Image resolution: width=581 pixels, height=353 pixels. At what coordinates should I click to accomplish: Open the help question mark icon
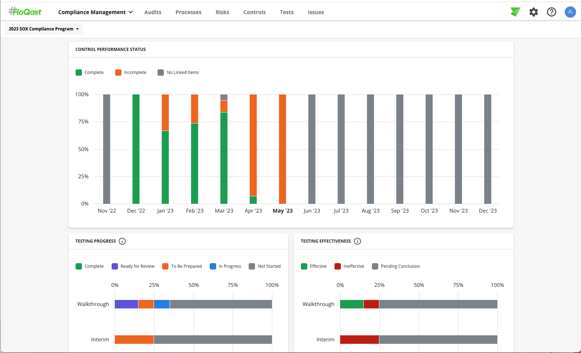coord(551,12)
